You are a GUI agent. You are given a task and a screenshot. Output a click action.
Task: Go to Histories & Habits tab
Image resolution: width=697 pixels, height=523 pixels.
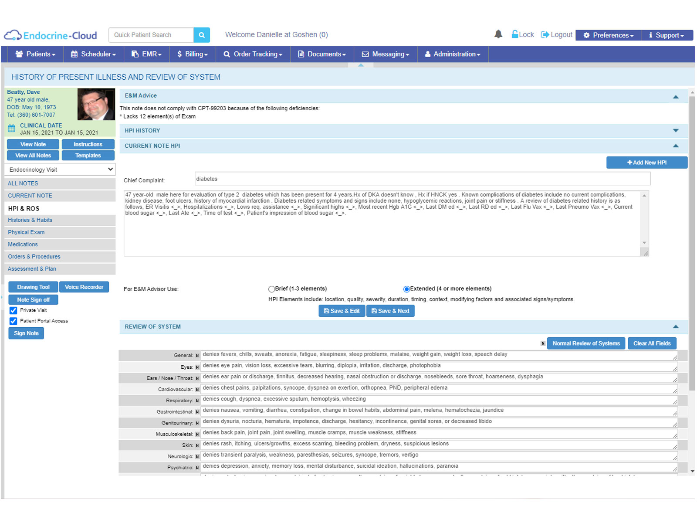point(60,220)
